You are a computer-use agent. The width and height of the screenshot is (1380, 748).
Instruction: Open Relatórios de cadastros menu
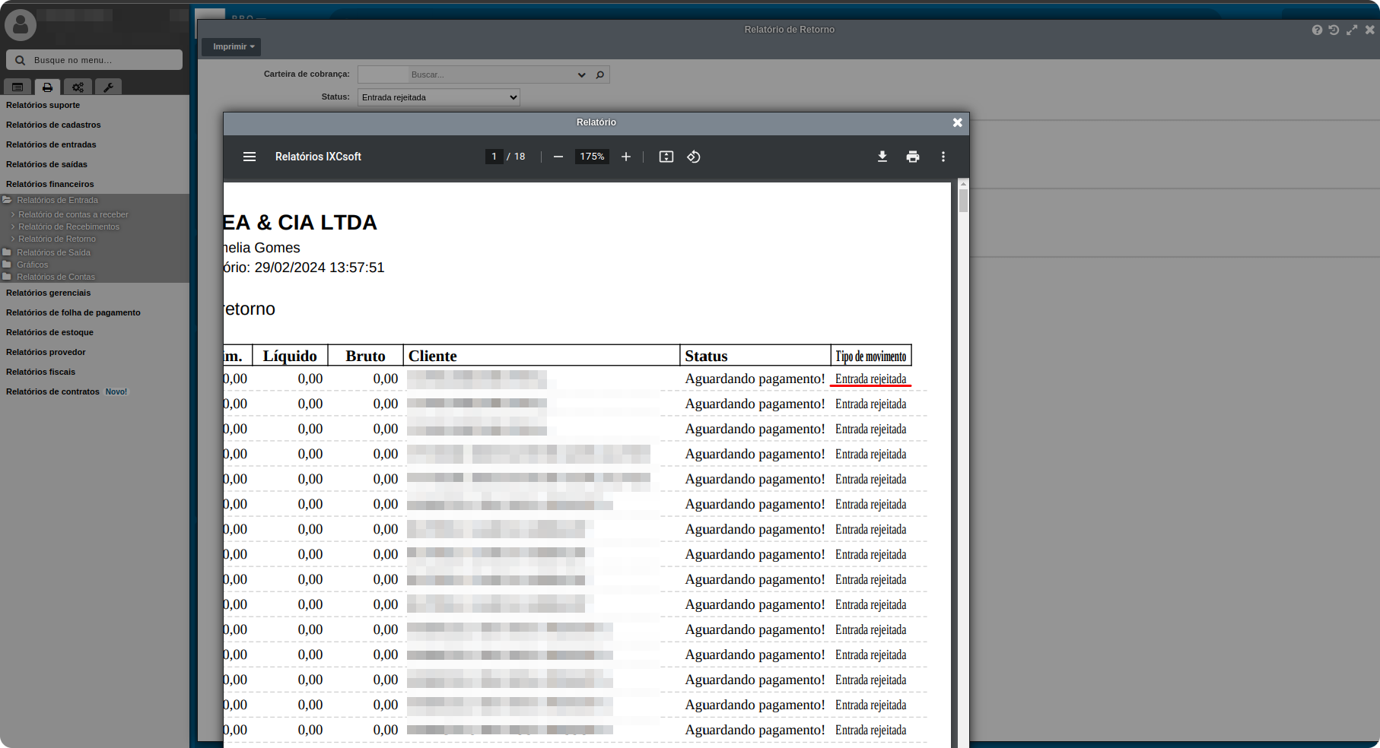pos(53,125)
